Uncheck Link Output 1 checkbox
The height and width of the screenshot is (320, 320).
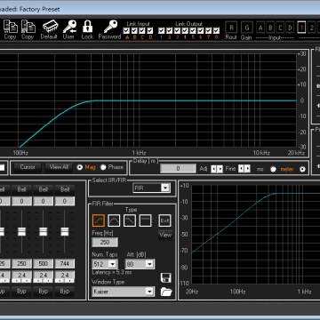162,30
